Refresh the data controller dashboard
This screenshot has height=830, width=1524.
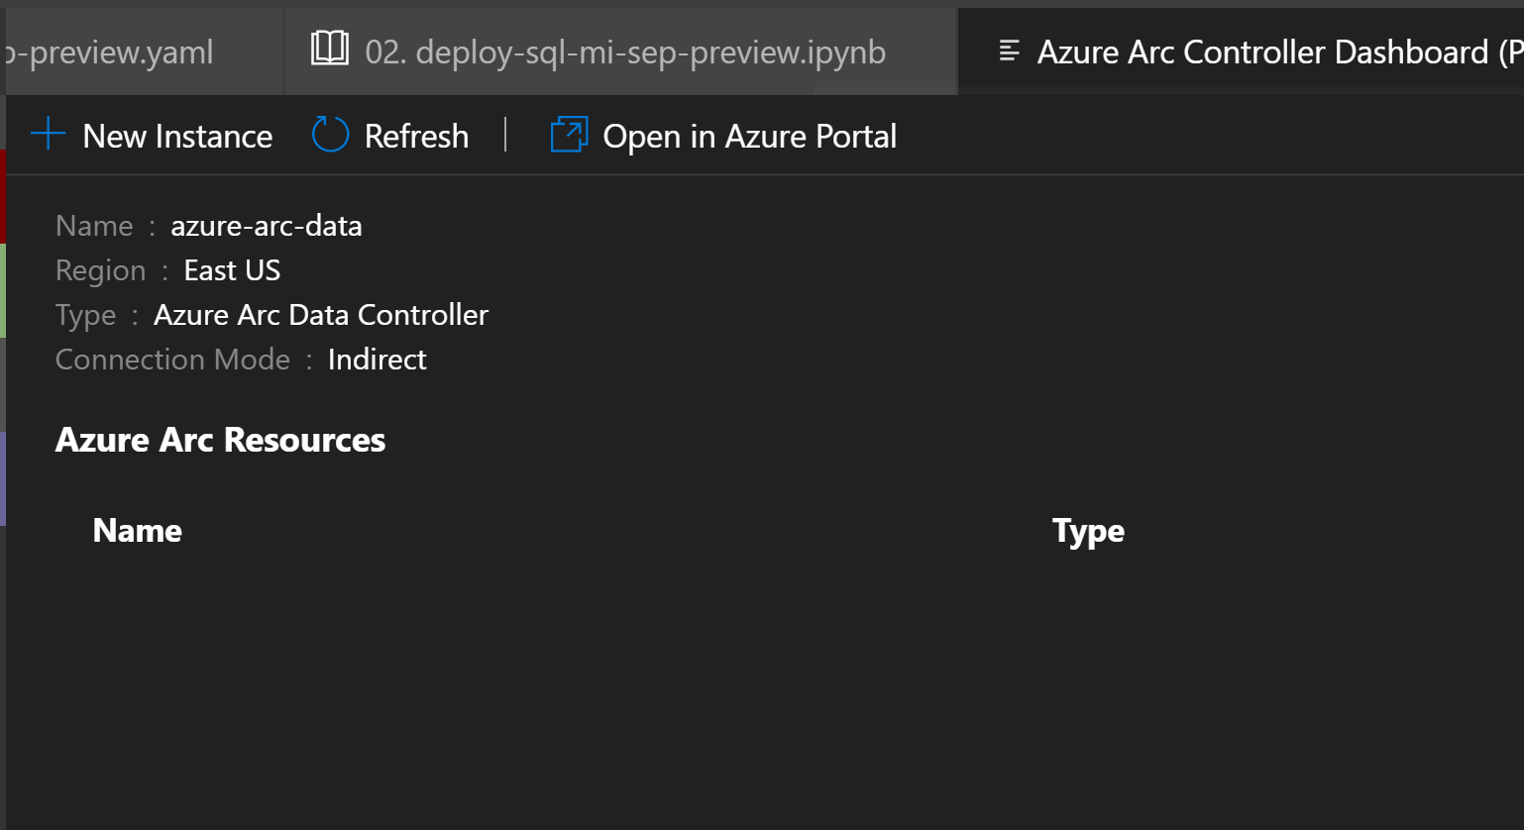(x=415, y=136)
